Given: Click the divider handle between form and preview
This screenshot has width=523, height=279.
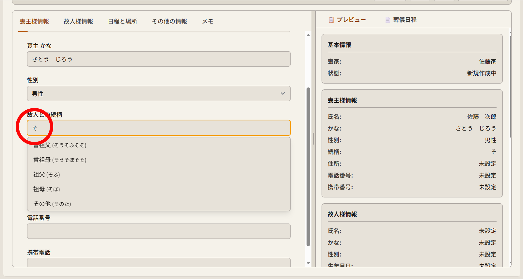Looking at the screenshot, I should (x=313, y=139).
